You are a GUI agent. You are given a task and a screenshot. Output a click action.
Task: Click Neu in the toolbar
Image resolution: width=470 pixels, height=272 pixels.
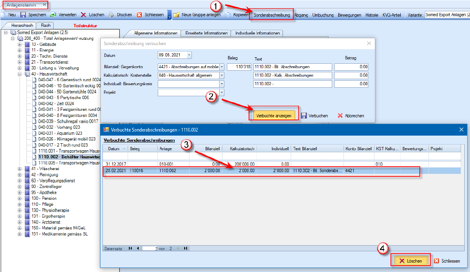coord(12,15)
